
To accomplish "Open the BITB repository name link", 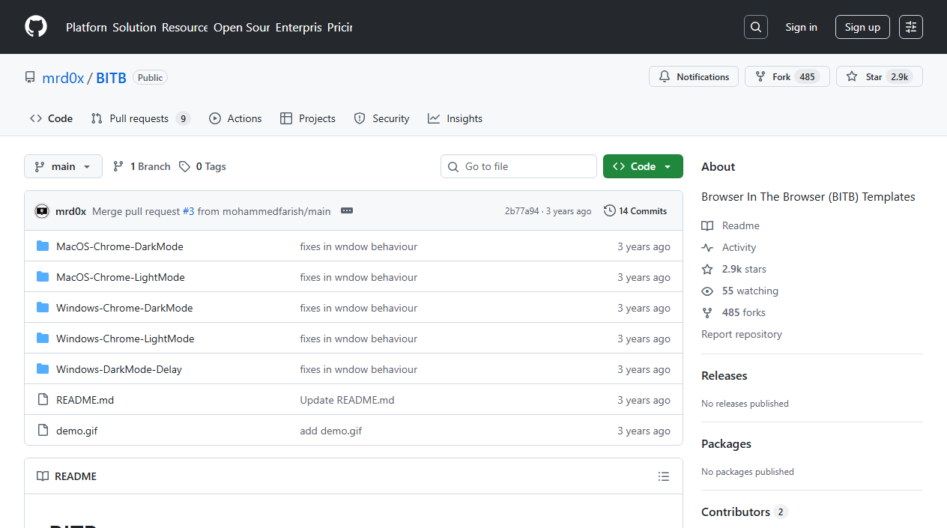I will point(111,77).
